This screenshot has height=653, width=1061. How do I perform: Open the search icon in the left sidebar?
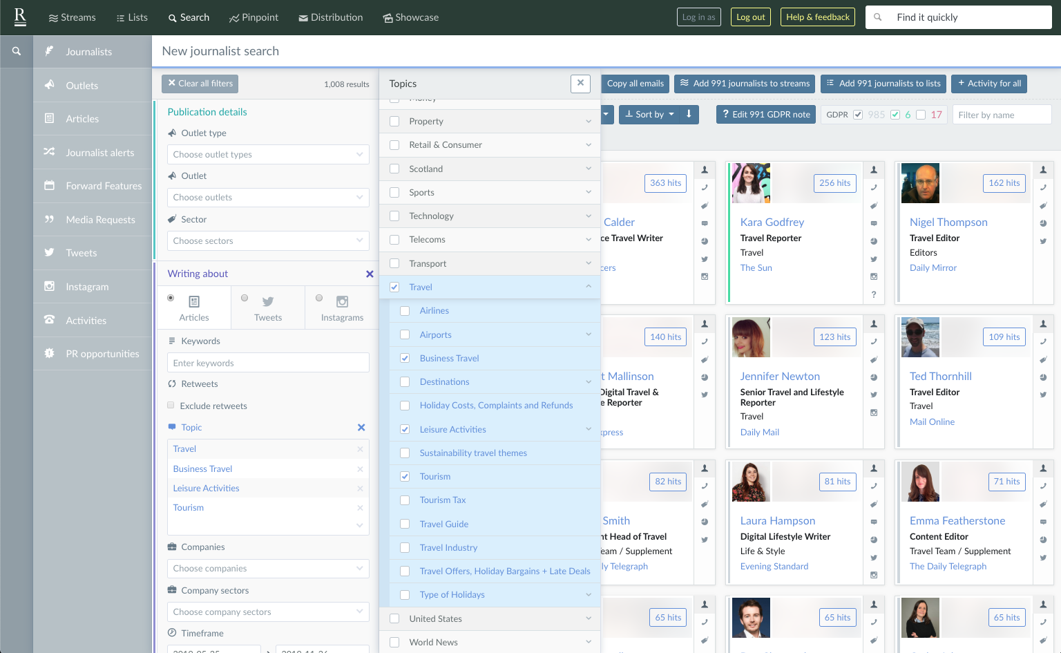(x=17, y=50)
